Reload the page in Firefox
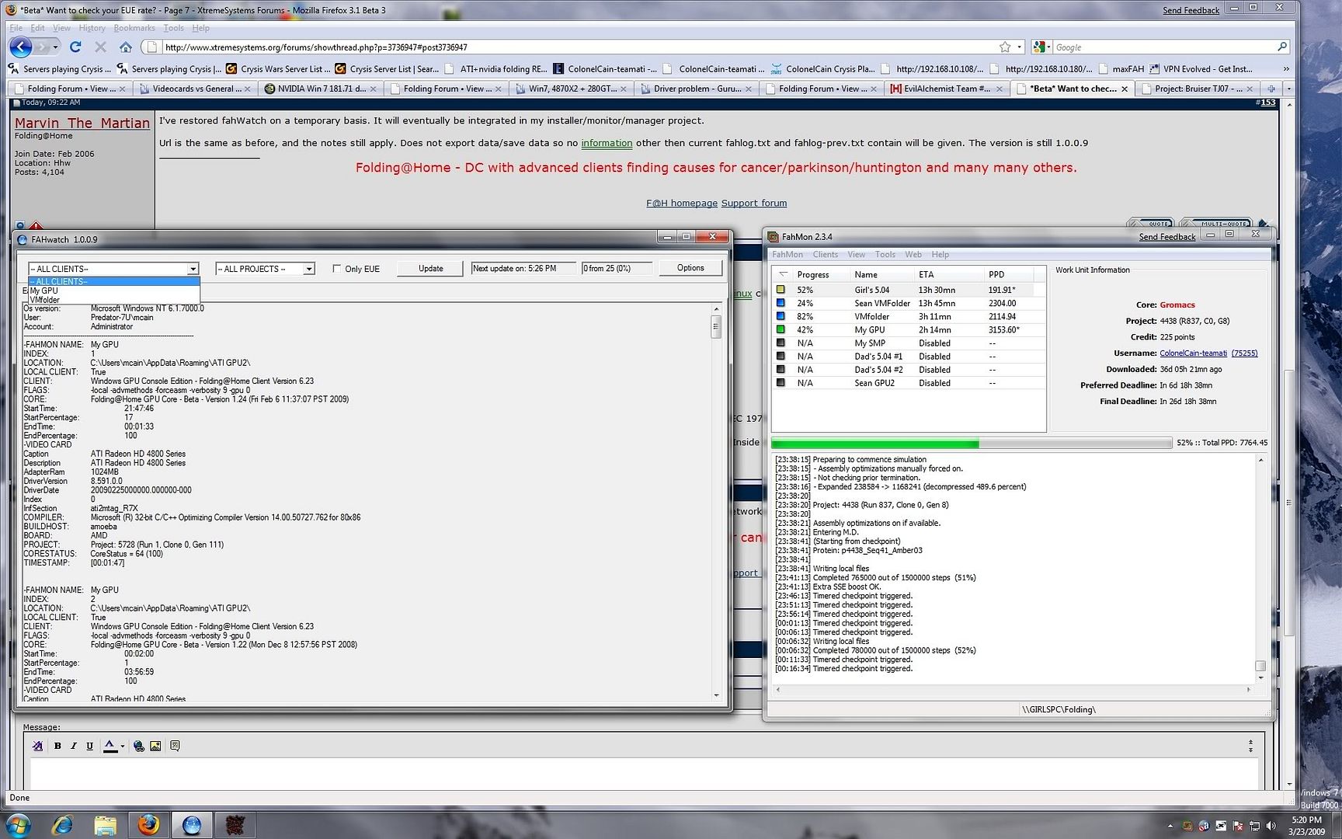The width and height of the screenshot is (1342, 839). coord(75,47)
